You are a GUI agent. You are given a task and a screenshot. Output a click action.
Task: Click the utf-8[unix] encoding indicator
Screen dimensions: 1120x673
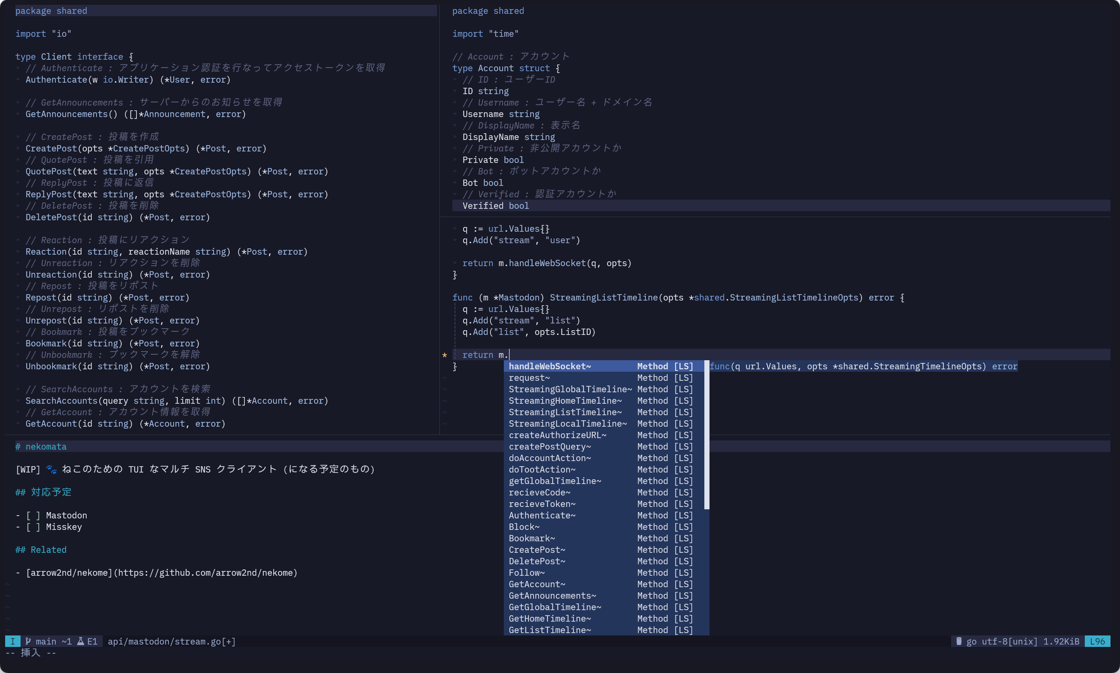point(1010,641)
